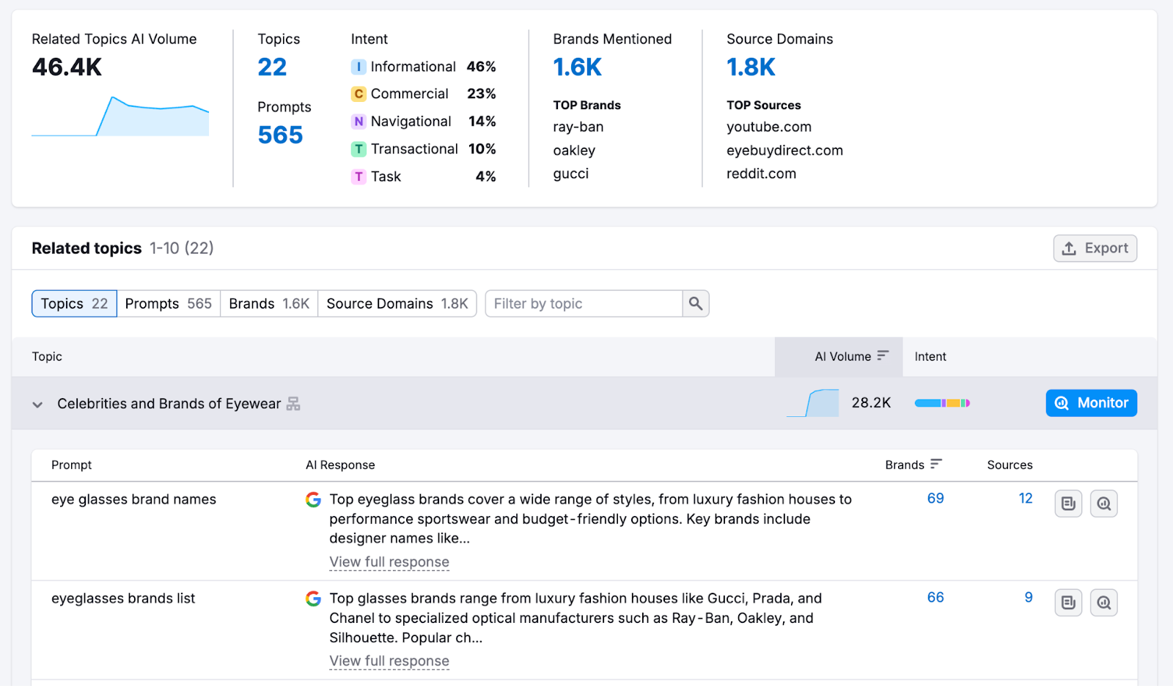
Task: Switch to the Prompts tab
Action: [x=168, y=303]
